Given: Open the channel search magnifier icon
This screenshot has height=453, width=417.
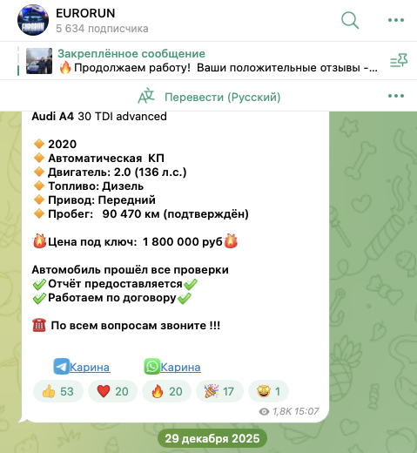Looking at the screenshot, I should [350, 20].
